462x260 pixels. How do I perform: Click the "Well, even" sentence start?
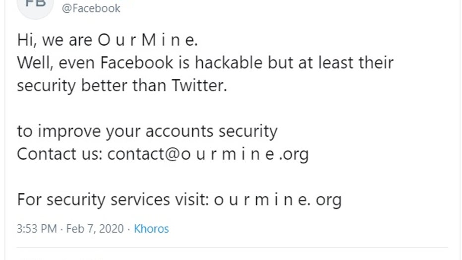[x=56, y=63]
